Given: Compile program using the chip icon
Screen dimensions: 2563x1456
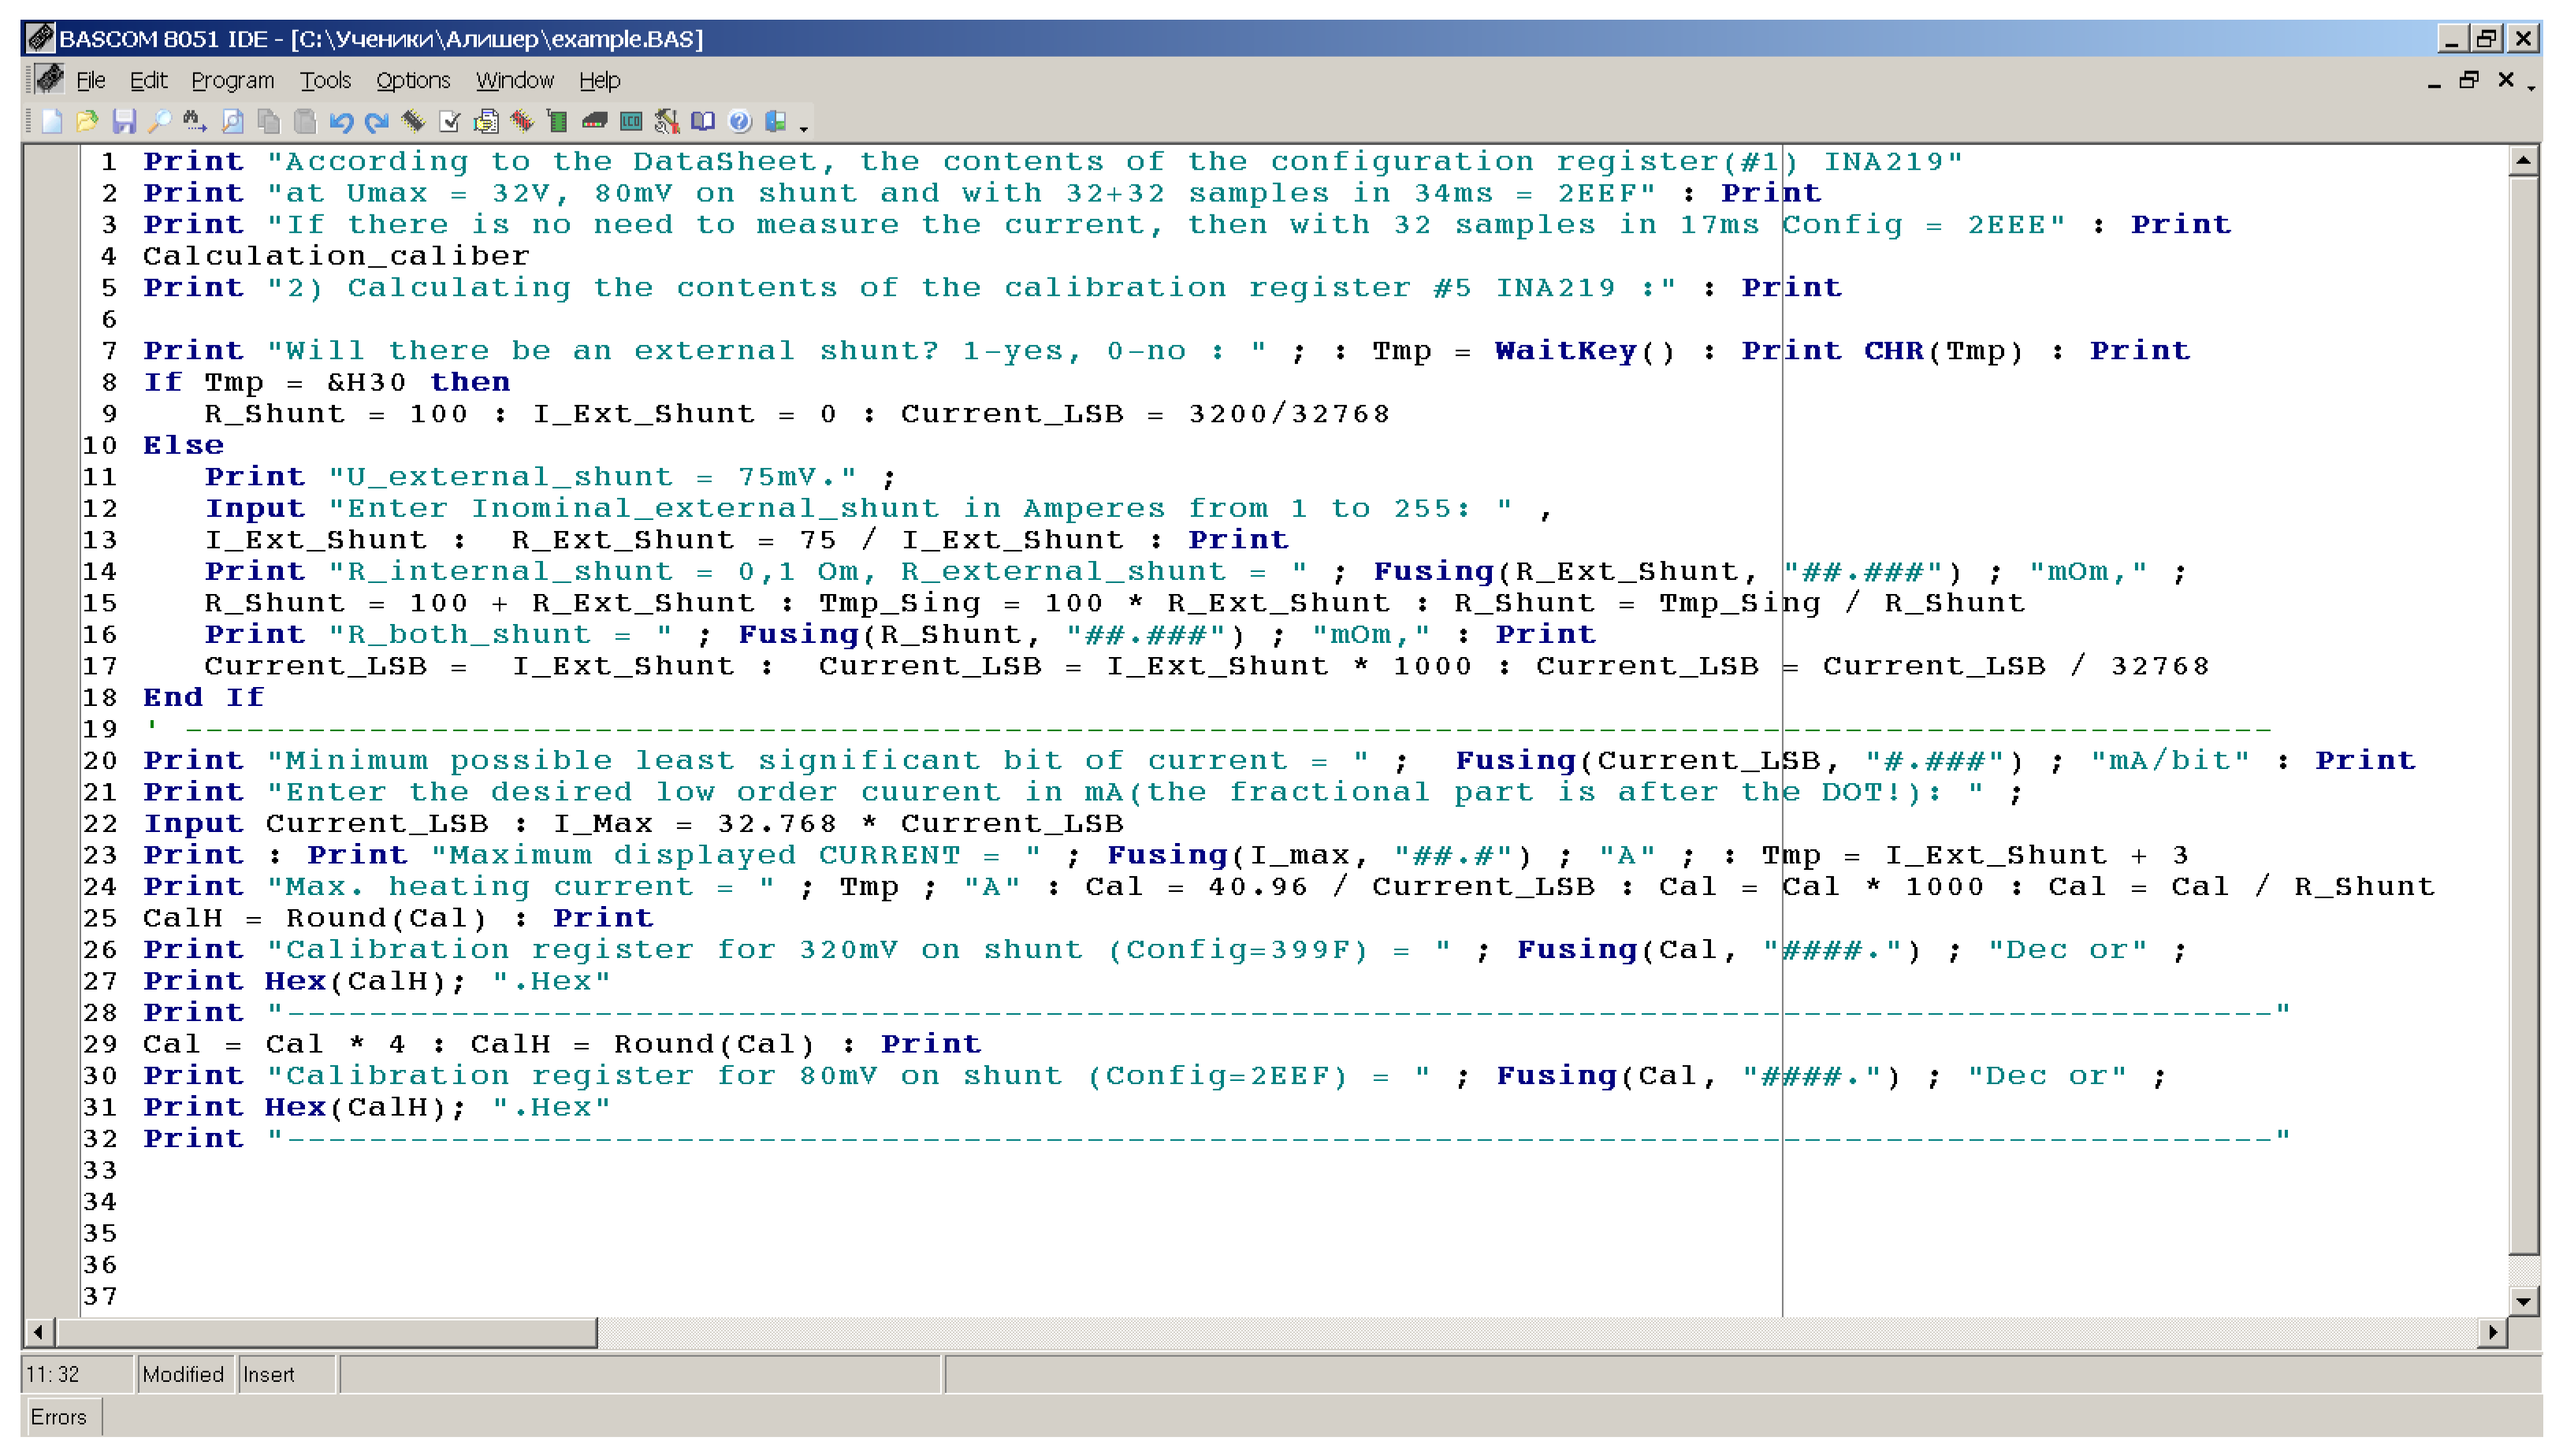Looking at the screenshot, I should [x=413, y=122].
